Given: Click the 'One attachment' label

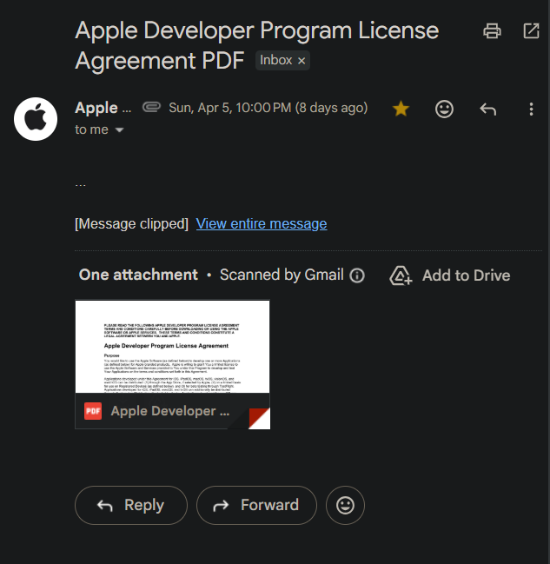Looking at the screenshot, I should click(138, 275).
